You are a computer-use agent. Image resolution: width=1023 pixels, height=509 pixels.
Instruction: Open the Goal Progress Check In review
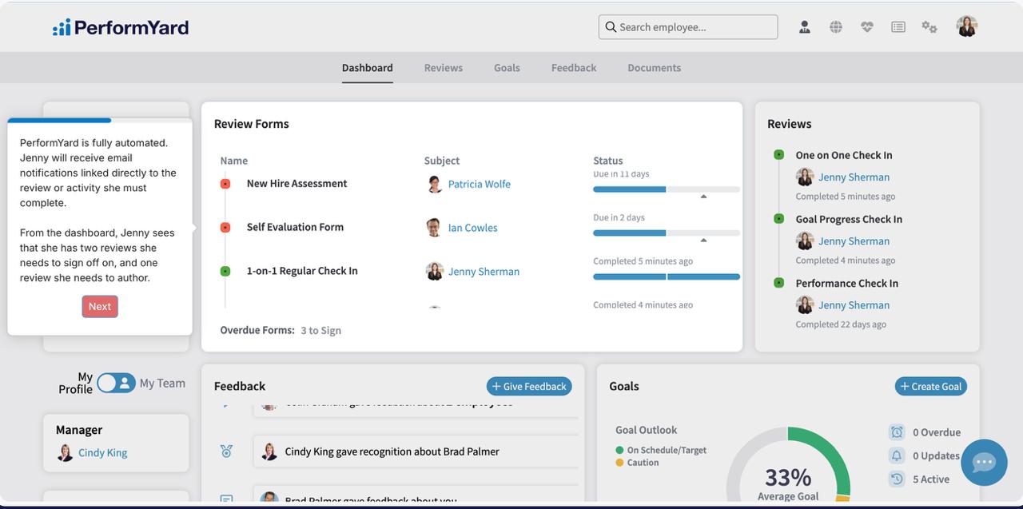point(849,219)
